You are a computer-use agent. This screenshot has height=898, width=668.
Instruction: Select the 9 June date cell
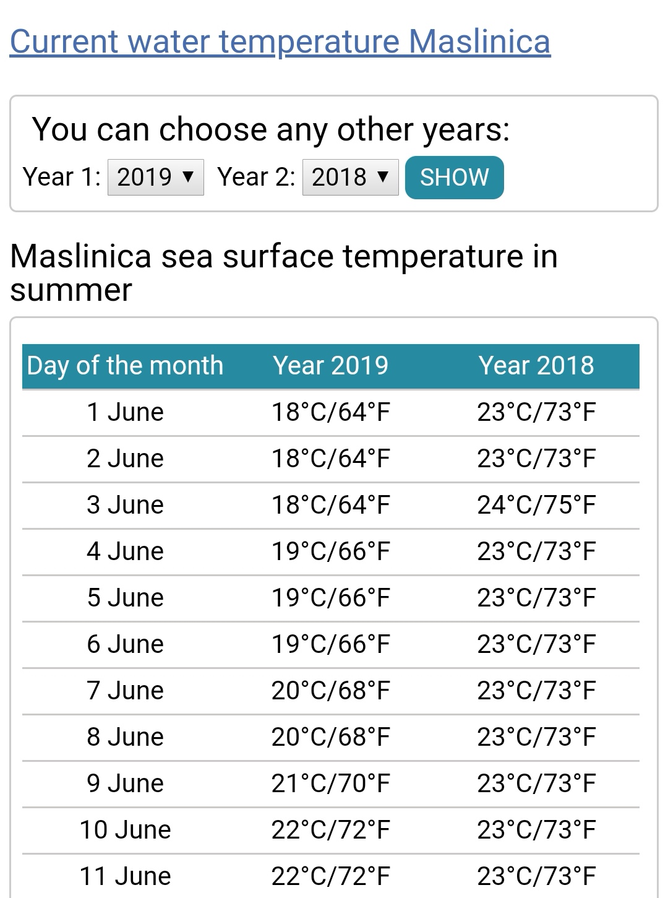coord(125,784)
